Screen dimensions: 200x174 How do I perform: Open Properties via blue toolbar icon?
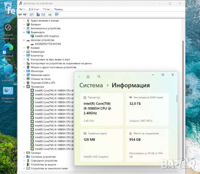38,14
